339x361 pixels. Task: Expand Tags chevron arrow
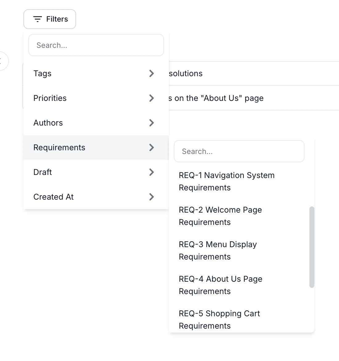coord(151,73)
